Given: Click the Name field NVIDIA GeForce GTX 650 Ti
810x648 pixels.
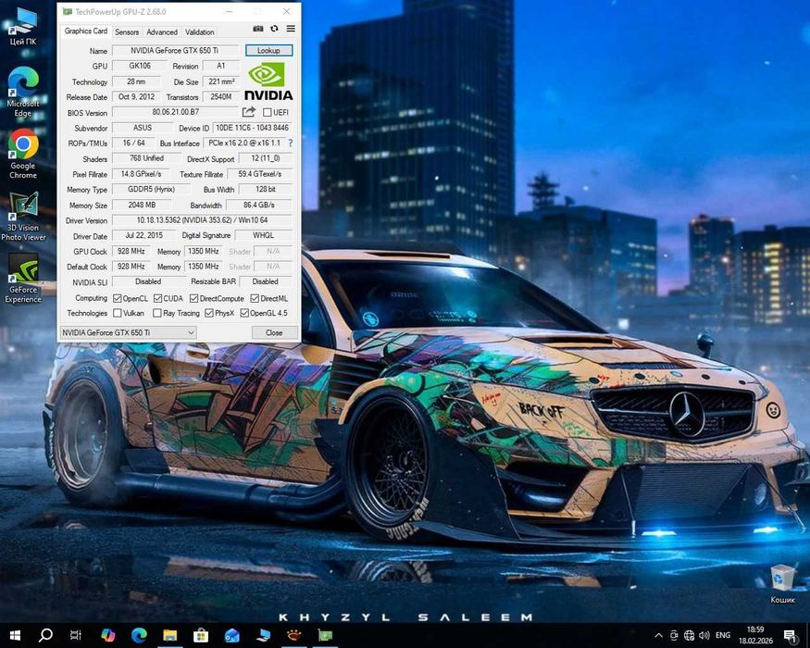Looking at the screenshot, I should pos(175,50).
